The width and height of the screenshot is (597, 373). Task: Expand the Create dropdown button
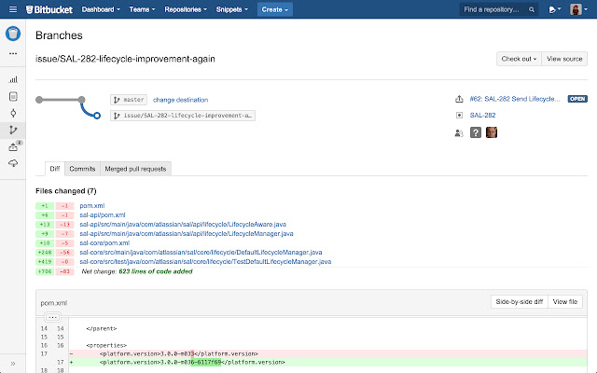(x=275, y=9)
